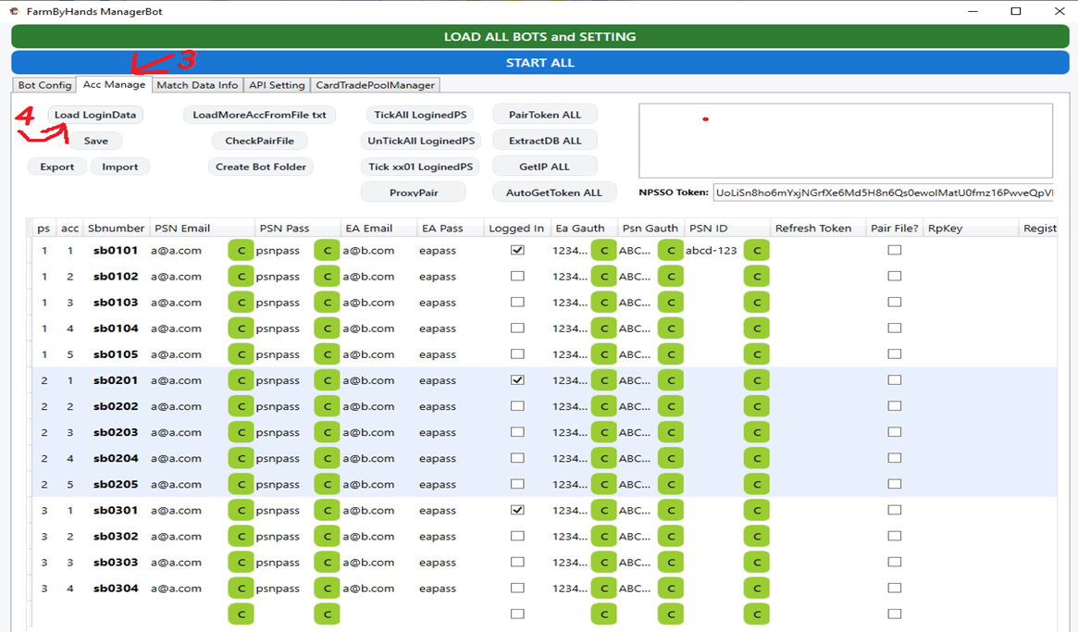The image size is (1078, 632).
Task: Click the Save button
Action: coord(95,141)
